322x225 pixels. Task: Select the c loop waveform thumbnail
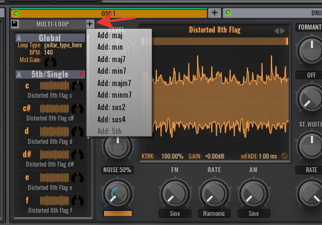click(54, 85)
